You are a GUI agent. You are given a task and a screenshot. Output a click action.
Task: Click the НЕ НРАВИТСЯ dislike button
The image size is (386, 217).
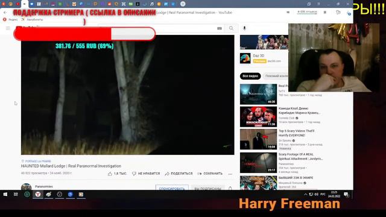146,174
